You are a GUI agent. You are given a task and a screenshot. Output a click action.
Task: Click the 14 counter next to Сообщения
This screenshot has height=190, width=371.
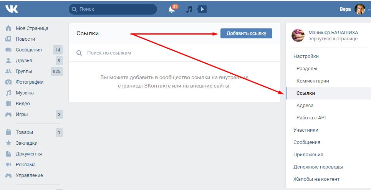pos(58,50)
